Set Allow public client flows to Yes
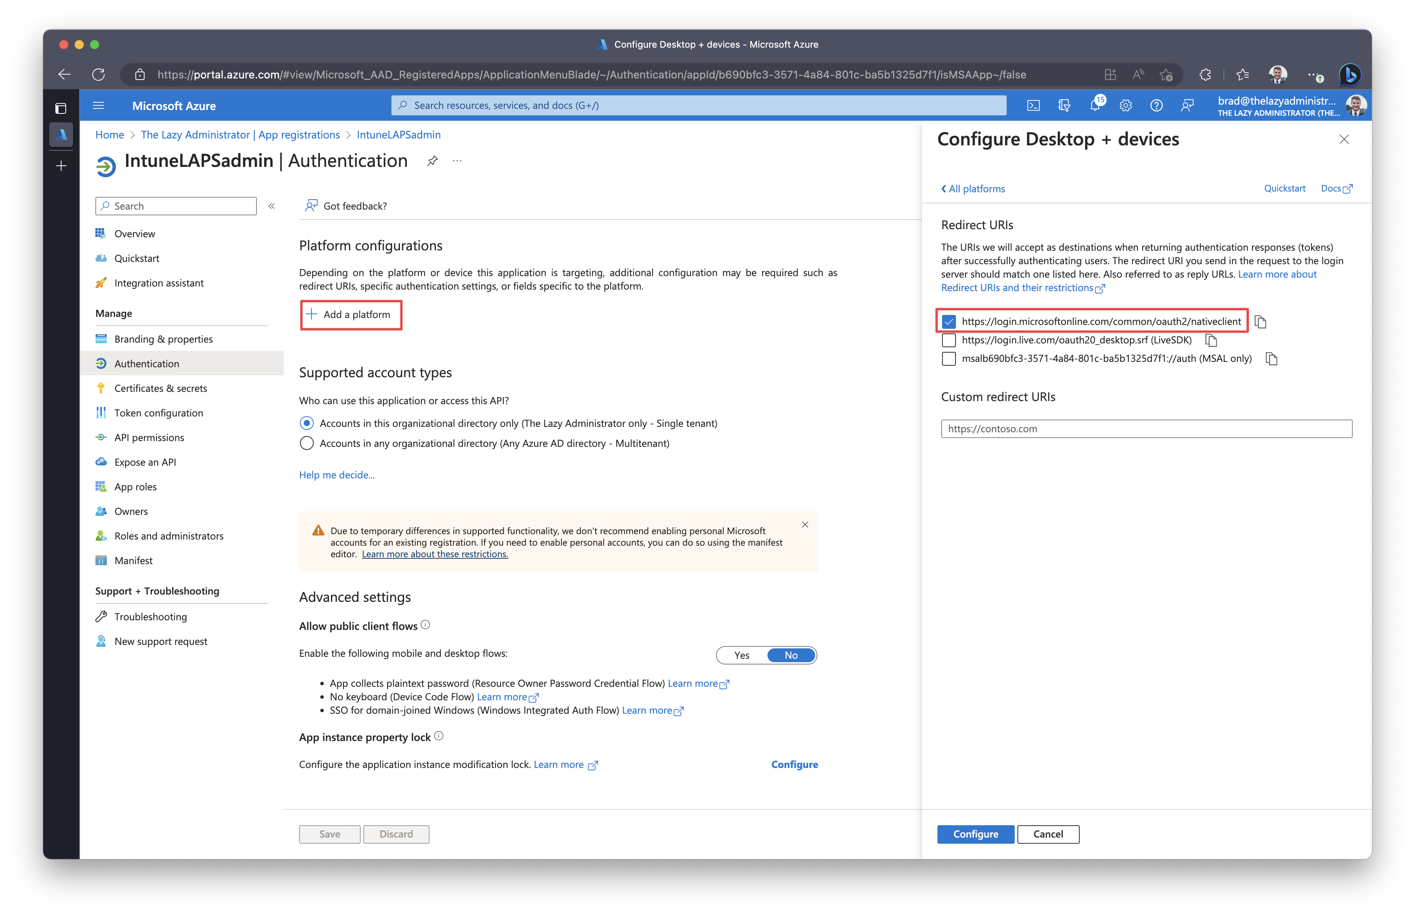 click(x=742, y=655)
